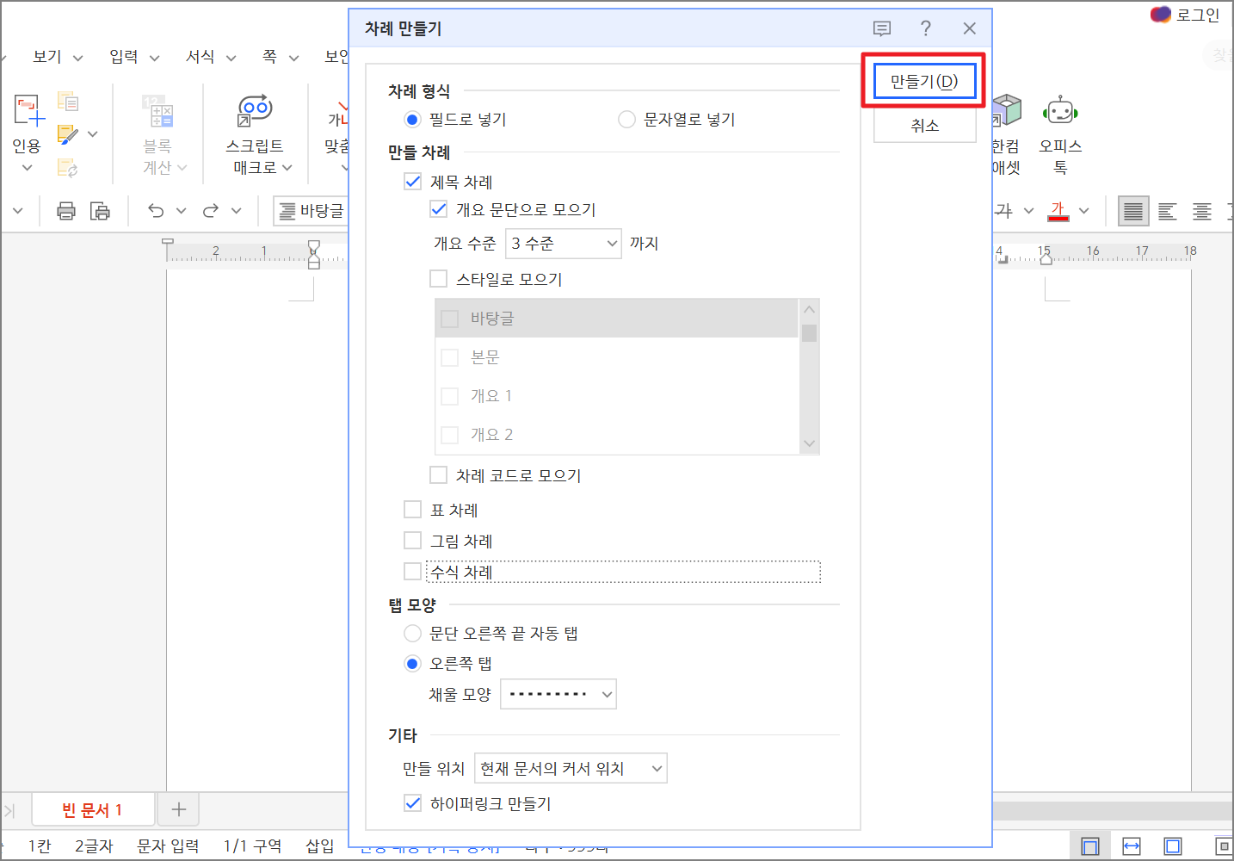The image size is (1234, 861).
Task: Expand the 인용 dropdown arrow
Action: (x=27, y=168)
